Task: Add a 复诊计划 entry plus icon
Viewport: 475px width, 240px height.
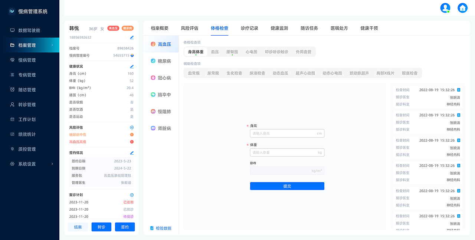Action: (132, 195)
